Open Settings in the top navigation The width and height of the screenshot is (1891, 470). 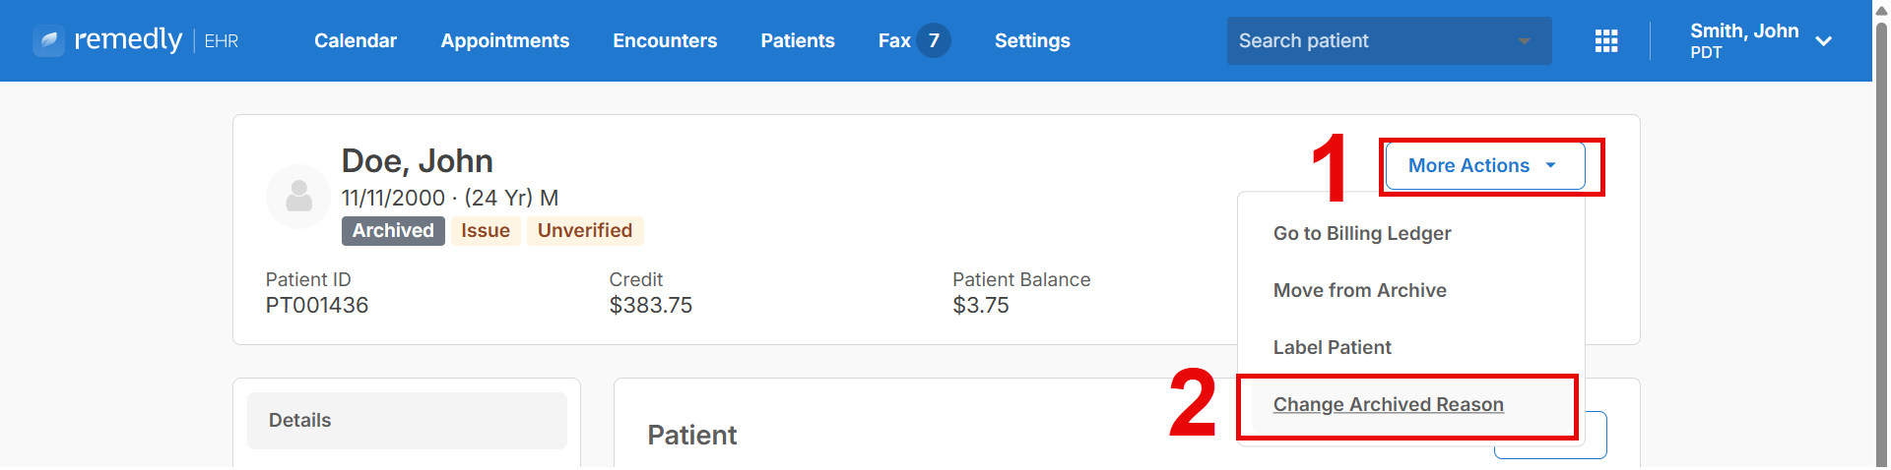[x=1032, y=40]
